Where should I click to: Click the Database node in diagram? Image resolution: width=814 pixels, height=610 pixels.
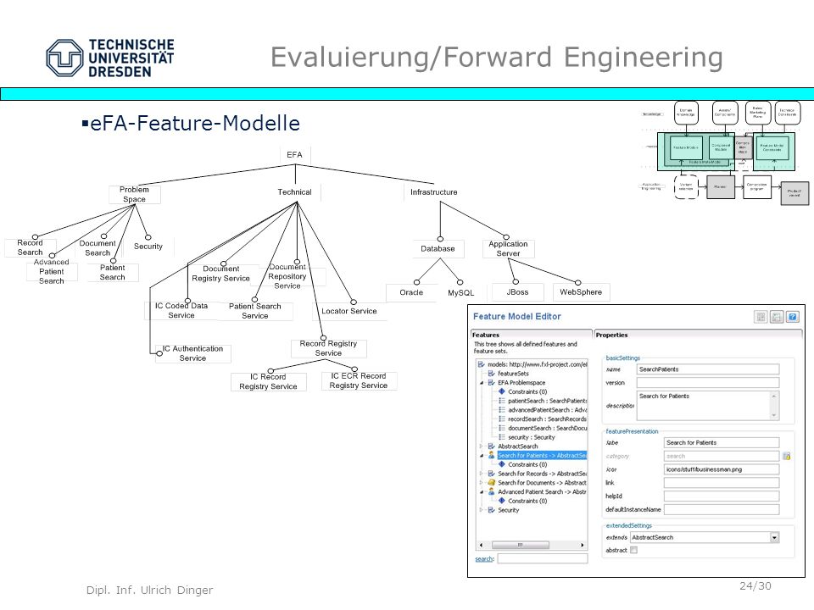[438, 249]
